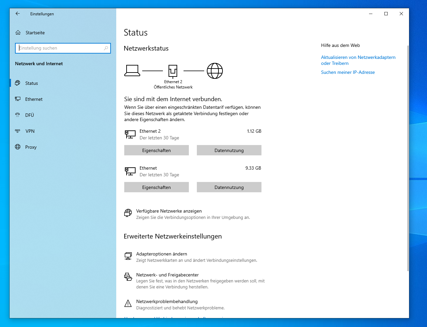Click the Ethernet 2 connection icon
427x327 pixels.
(x=130, y=134)
